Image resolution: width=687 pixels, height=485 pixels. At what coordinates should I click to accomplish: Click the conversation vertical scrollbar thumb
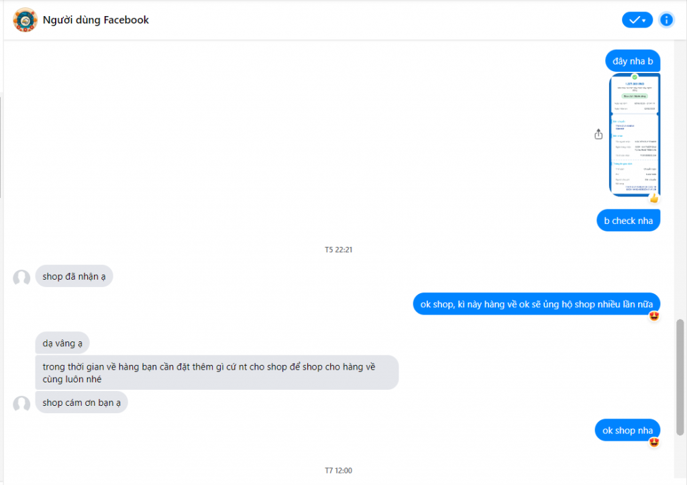point(680,377)
